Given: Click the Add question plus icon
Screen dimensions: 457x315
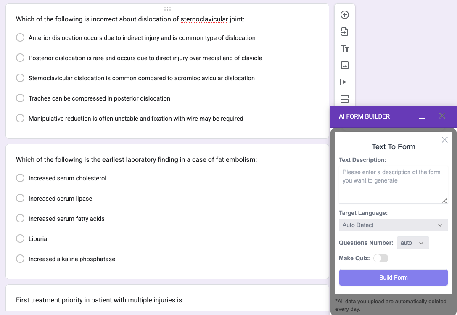Looking at the screenshot, I should click(x=344, y=15).
